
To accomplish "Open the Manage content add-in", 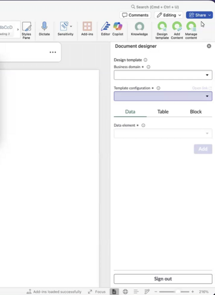I will pyautogui.click(x=191, y=31).
